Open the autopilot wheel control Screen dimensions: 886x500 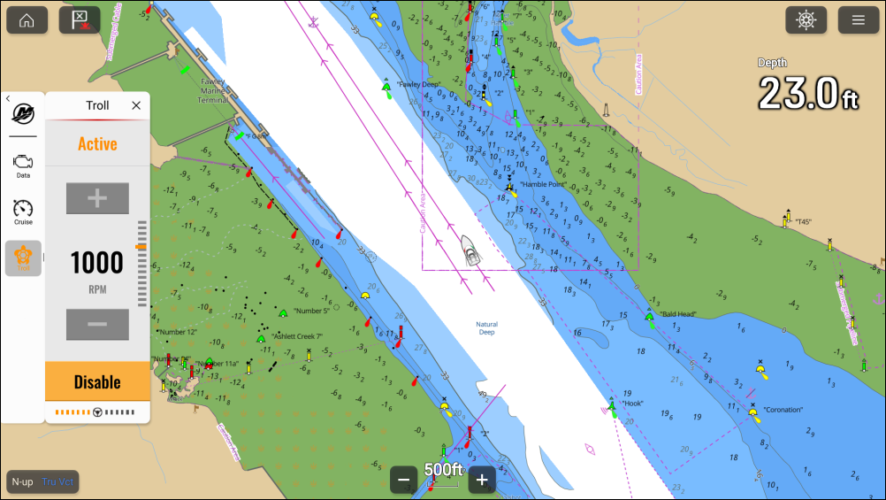(x=806, y=19)
